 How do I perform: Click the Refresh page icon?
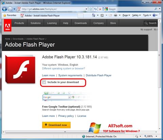point(95,9)
